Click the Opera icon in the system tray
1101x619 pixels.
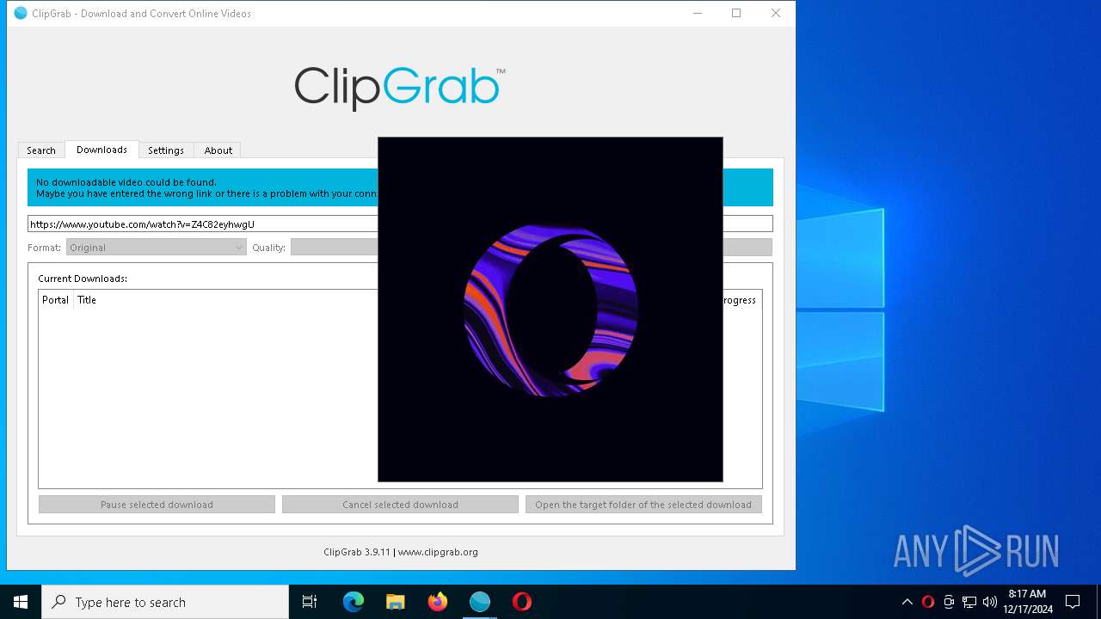[928, 602]
